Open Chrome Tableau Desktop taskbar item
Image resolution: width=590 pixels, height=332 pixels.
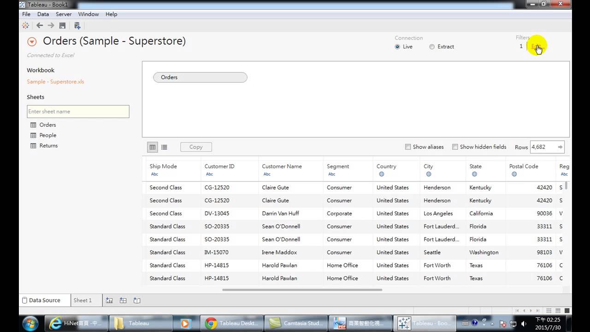[233, 323]
